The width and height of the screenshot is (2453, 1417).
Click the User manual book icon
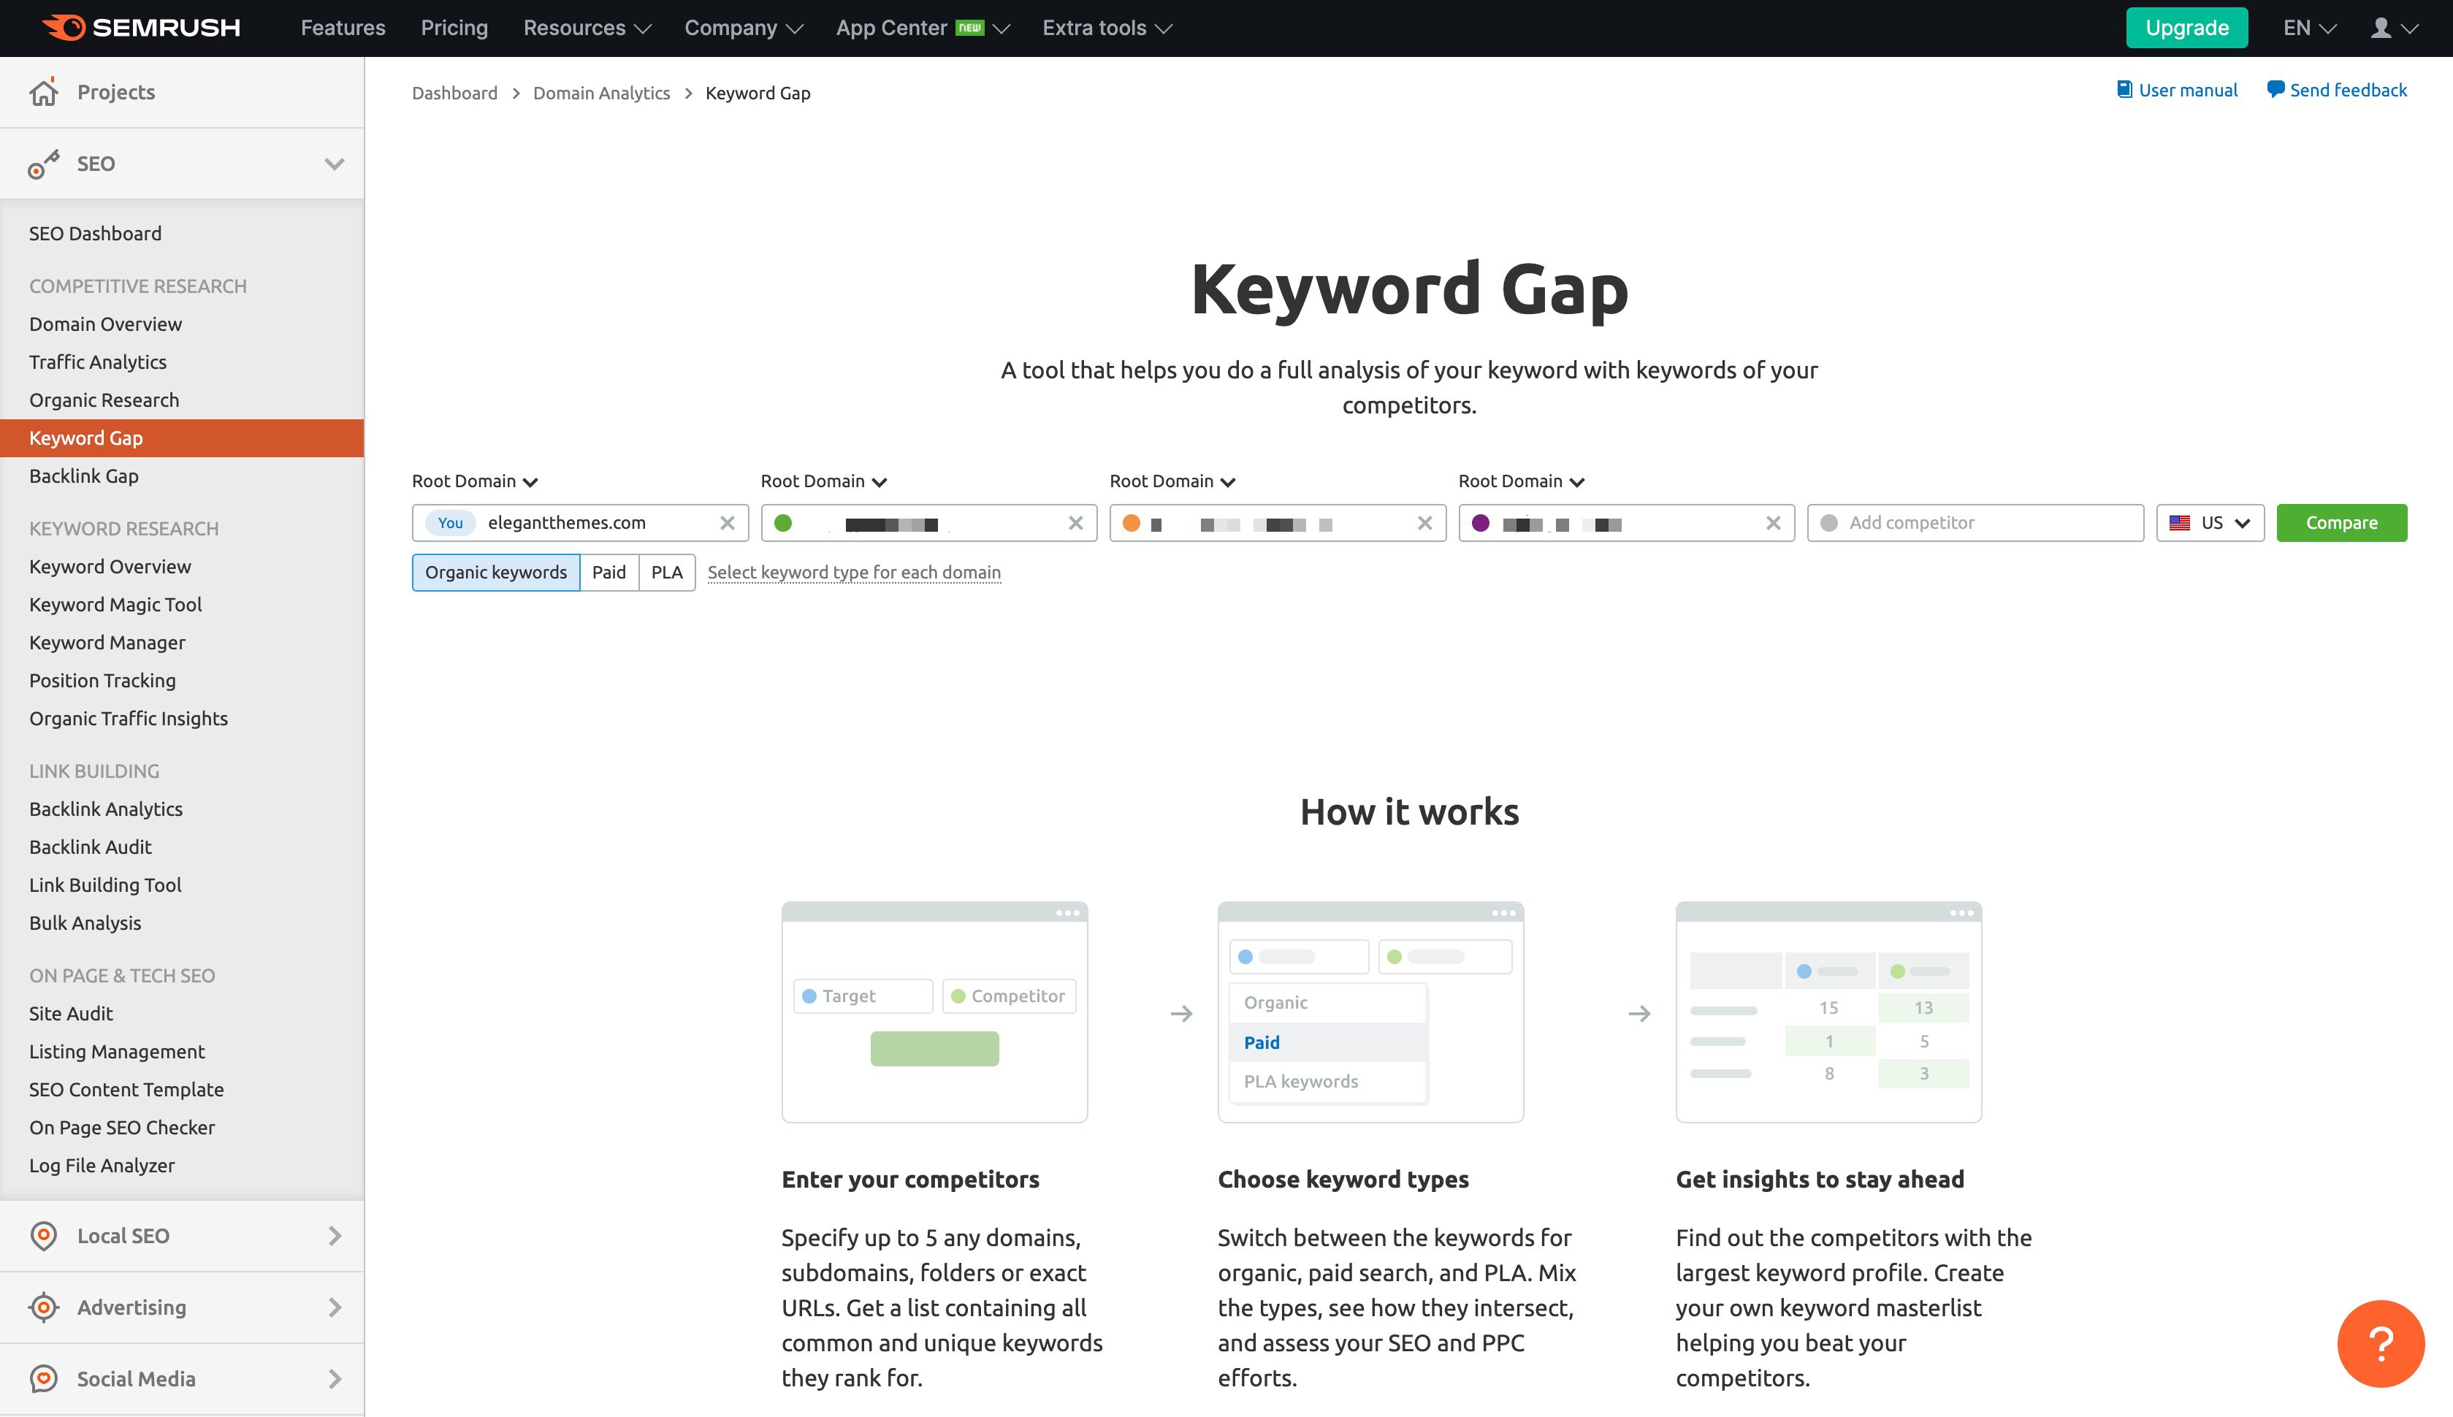(x=2124, y=90)
